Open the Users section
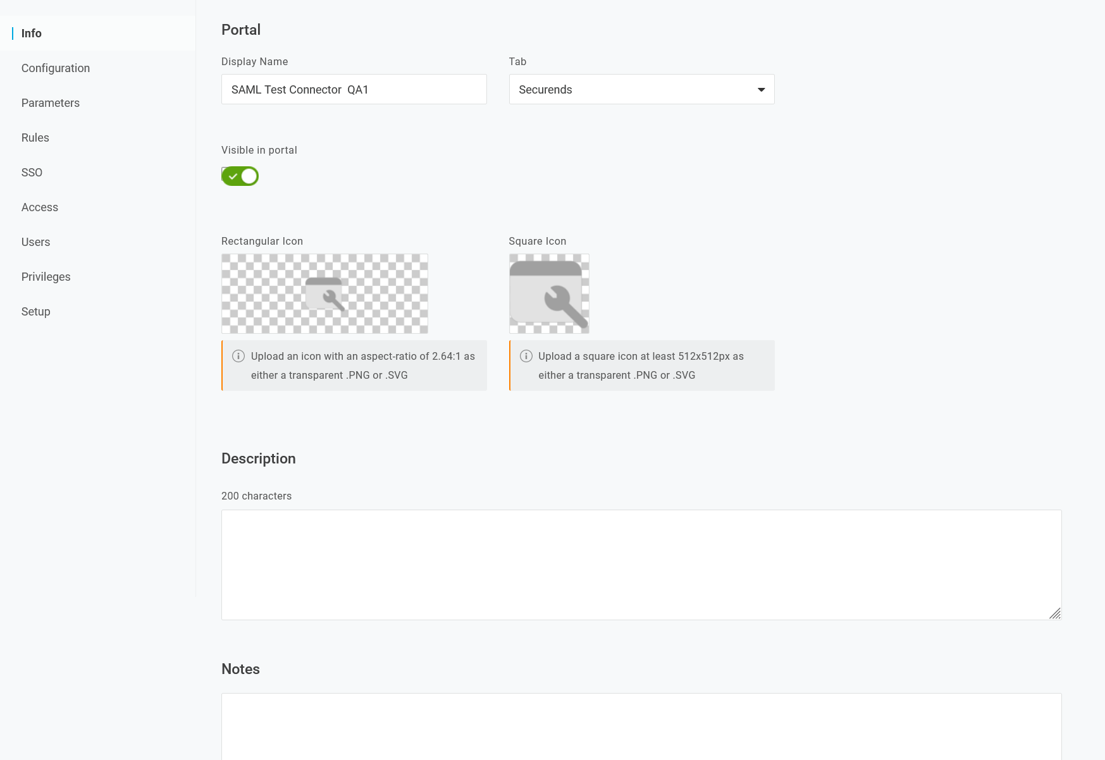The width and height of the screenshot is (1105, 760). 35,242
